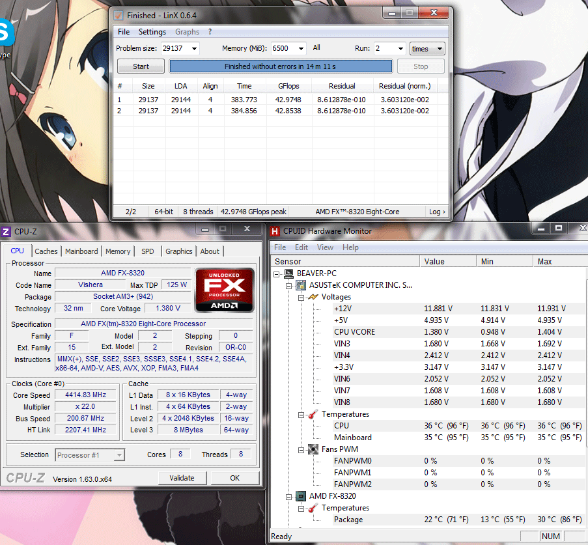588x545 pixels.
Task: Open the Hardware Monitor View menu
Action: 325,247
